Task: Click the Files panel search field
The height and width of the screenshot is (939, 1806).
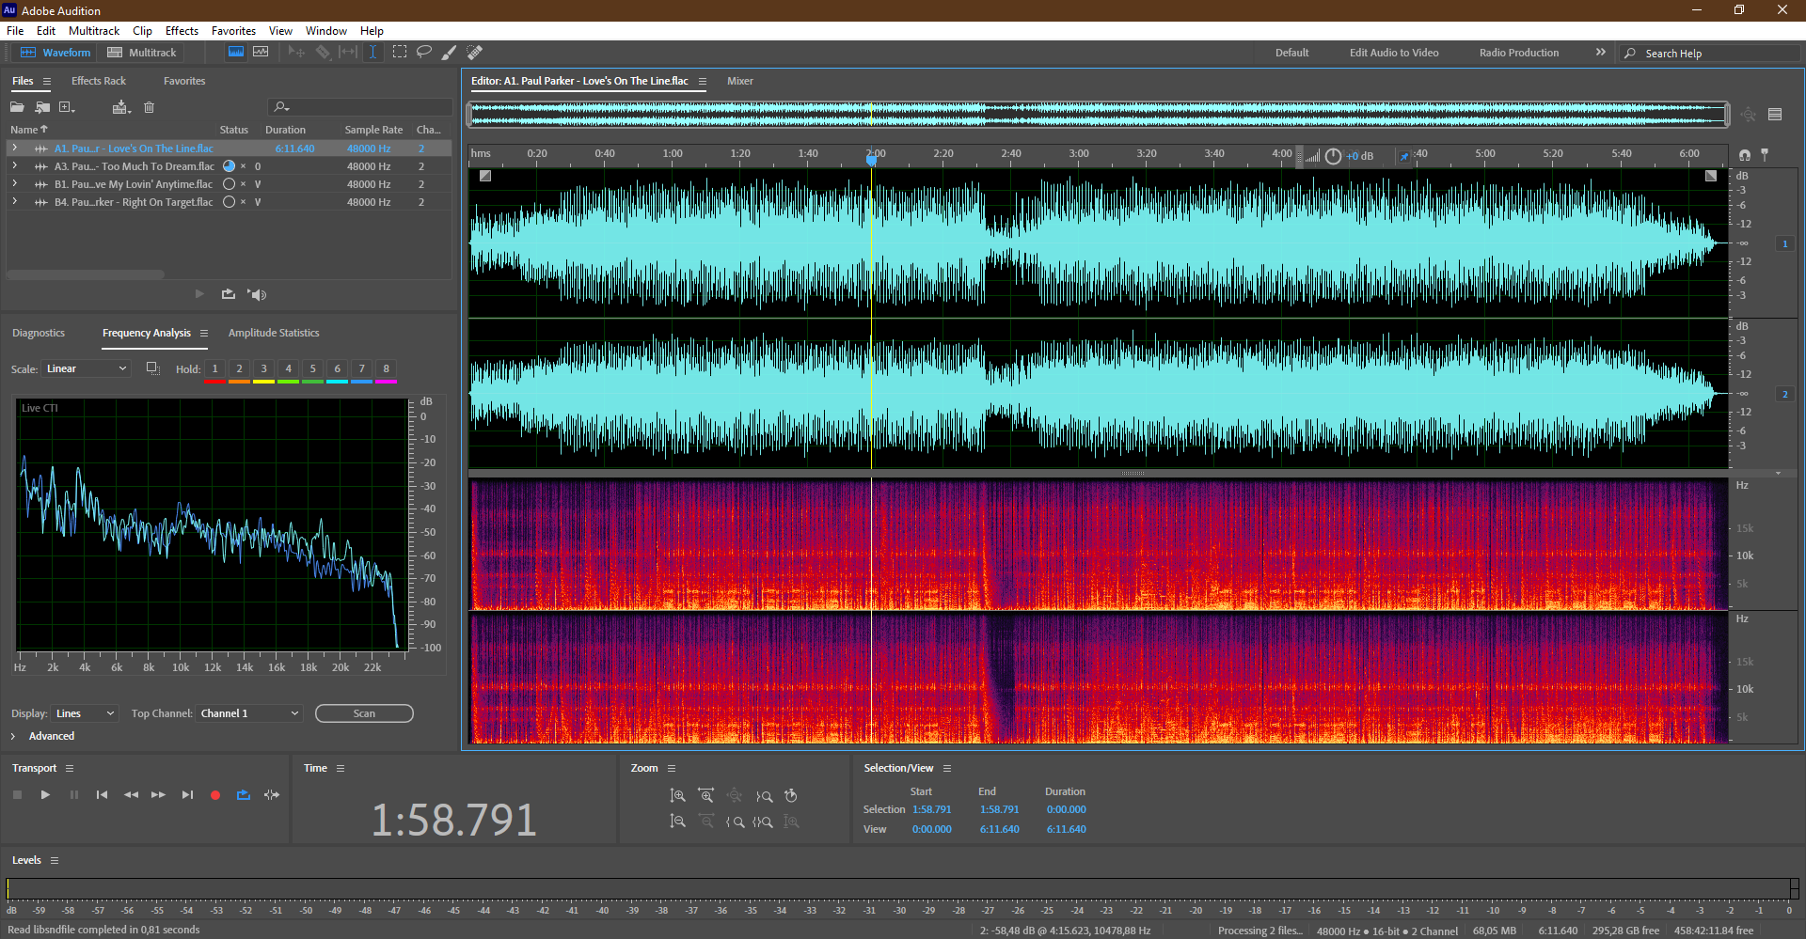Action: click(359, 107)
